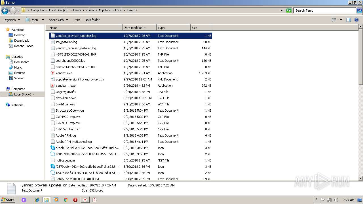Sort files by the Size column
This screenshot has width=363, height=204.
tap(202, 28)
